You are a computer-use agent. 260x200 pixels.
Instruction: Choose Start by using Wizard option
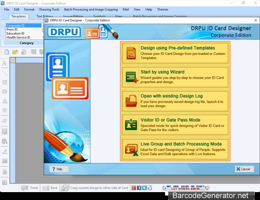click(175, 77)
